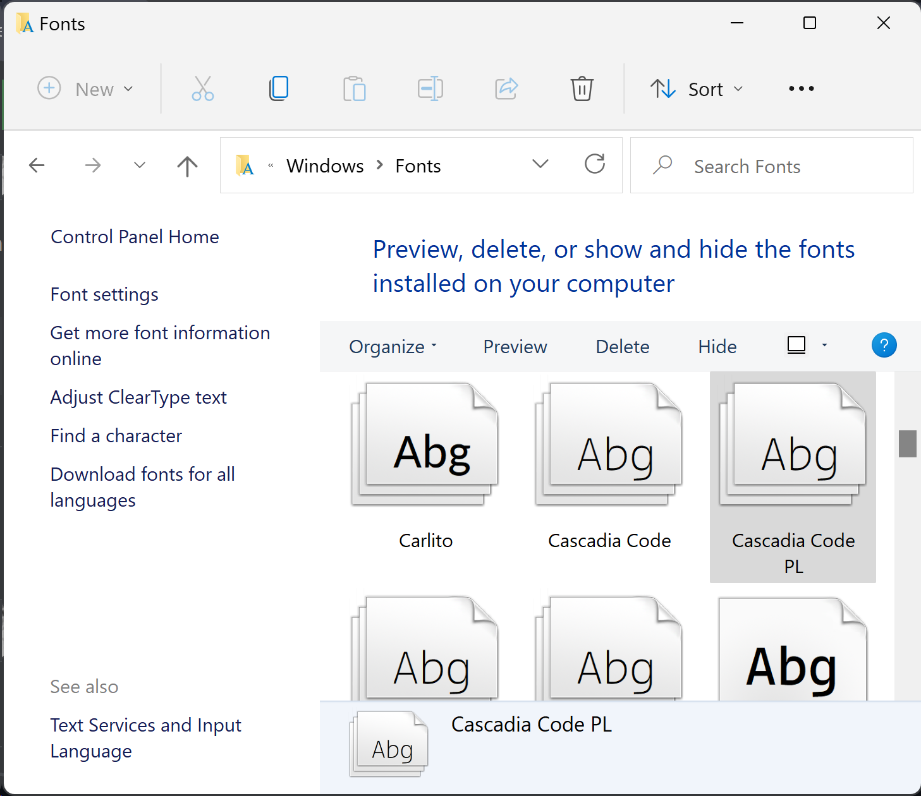Open the view style dropdown arrow
This screenshot has width=921, height=796.
coord(824,345)
